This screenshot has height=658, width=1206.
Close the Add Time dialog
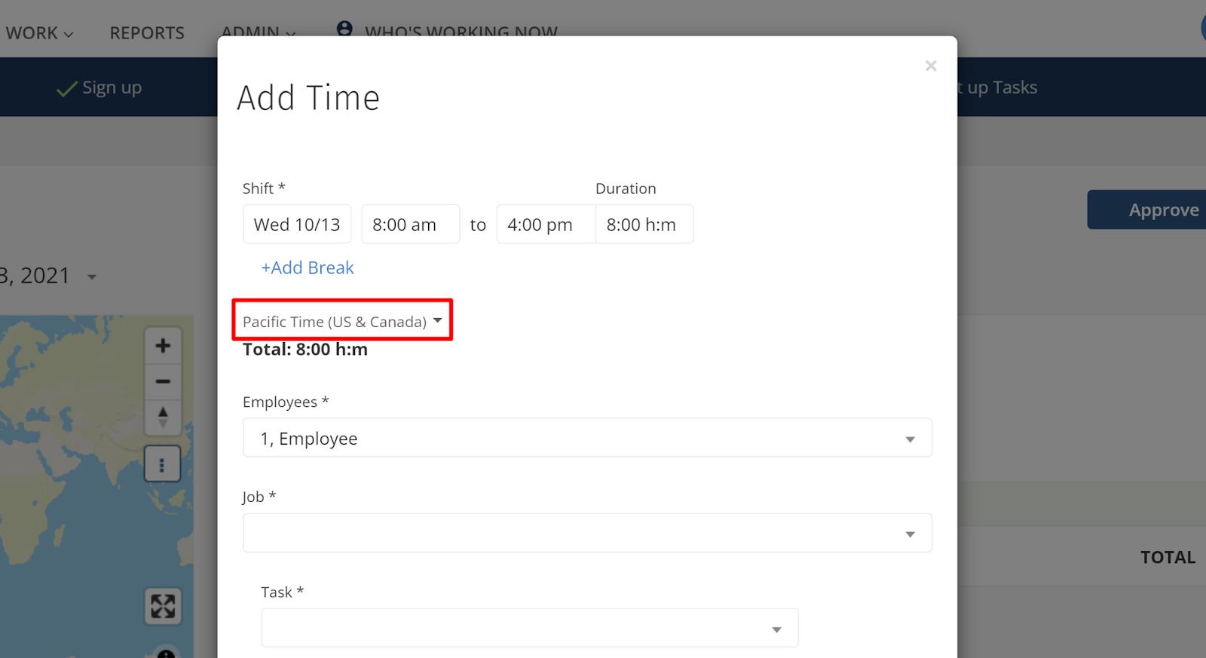click(x=931, y=66)
